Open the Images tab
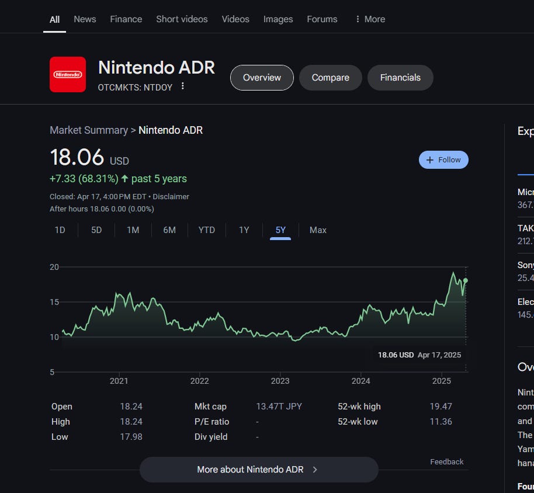The height and width of the screenshot is (493, 534). 278,19
